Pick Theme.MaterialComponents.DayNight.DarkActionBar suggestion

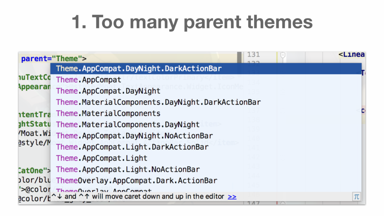point(206,102)
